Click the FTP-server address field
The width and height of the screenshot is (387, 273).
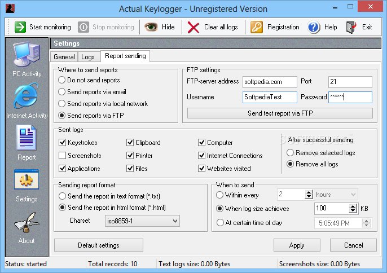(x=270, y=82)
